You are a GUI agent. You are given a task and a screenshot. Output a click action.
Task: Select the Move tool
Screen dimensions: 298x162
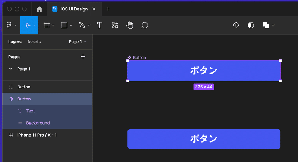pos(28,25)
